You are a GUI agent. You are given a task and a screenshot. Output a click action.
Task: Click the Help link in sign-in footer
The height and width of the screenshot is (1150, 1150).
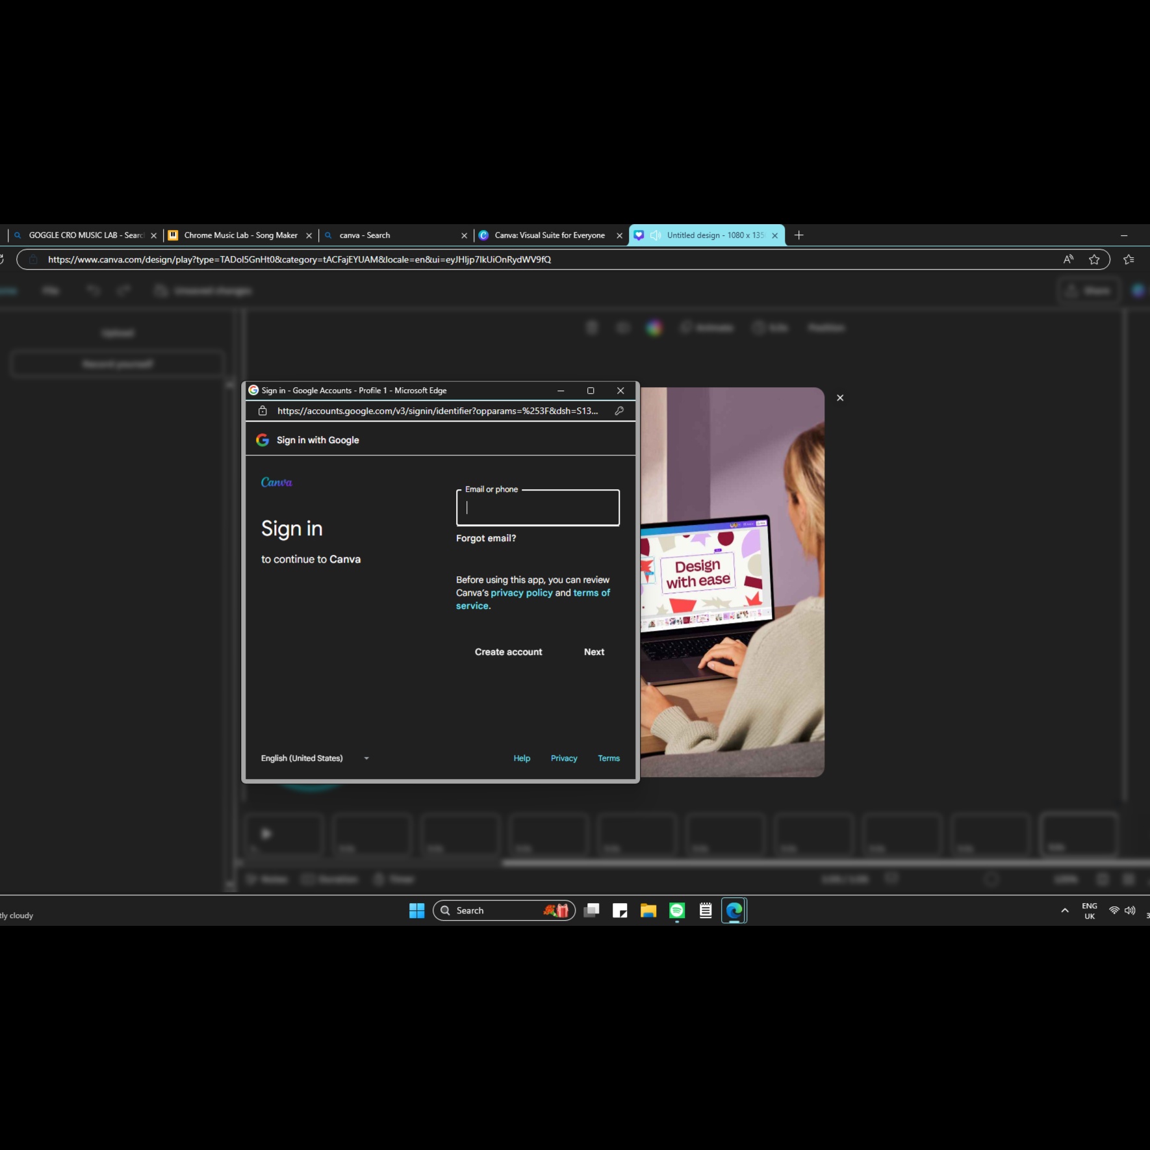coord(522,758)
